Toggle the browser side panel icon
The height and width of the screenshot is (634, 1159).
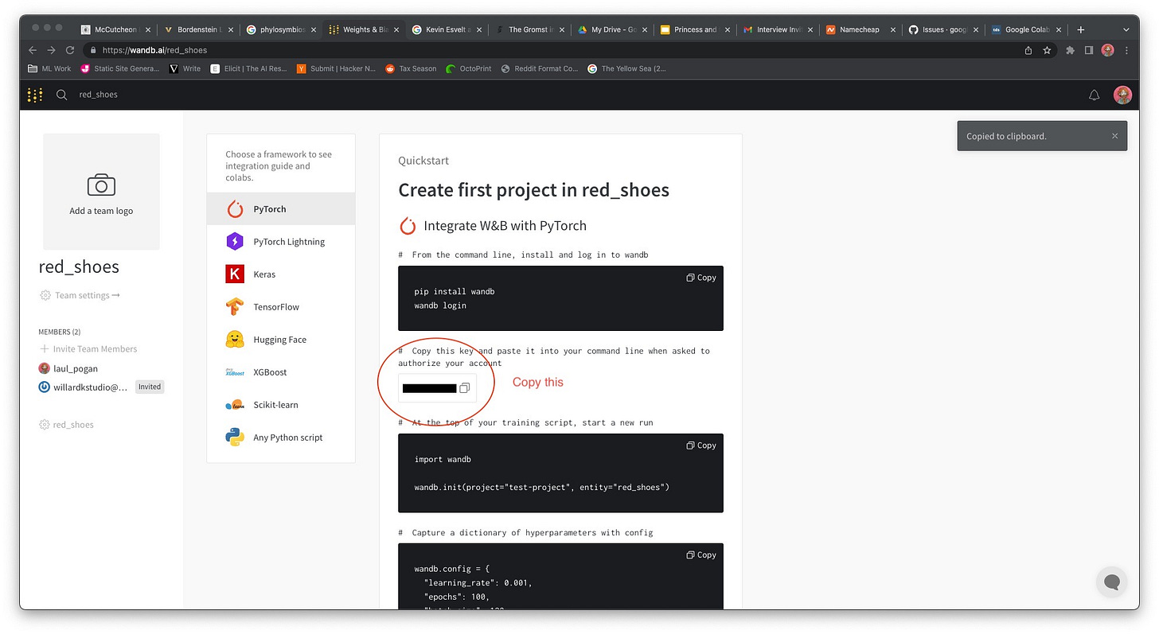(1089, 50)
